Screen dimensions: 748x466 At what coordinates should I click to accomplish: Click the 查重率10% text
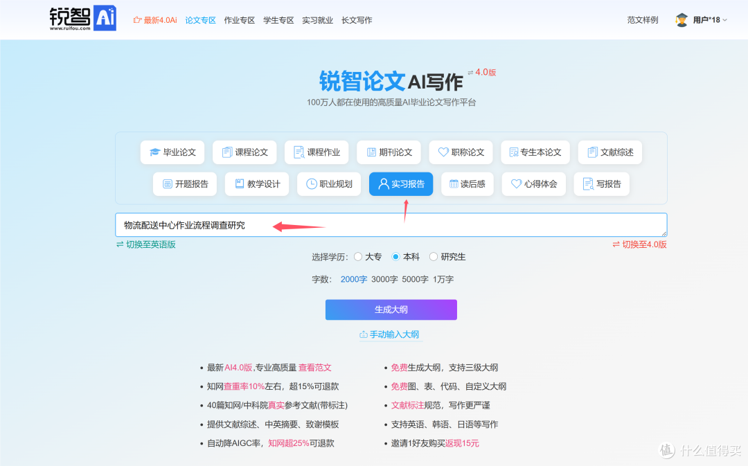pyautogui.click(x=244, y=387)
